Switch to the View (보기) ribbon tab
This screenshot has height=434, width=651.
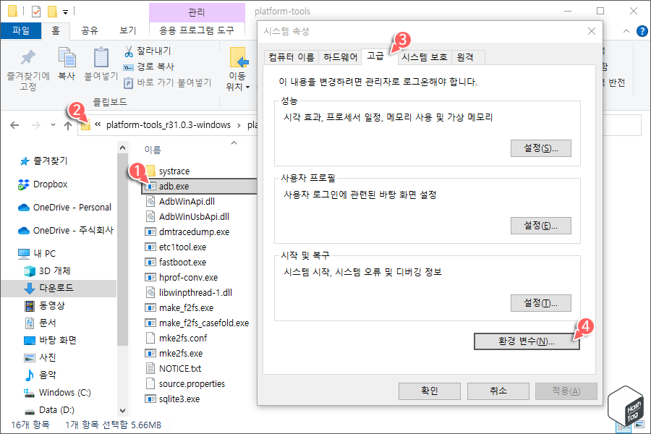point(128,30)
